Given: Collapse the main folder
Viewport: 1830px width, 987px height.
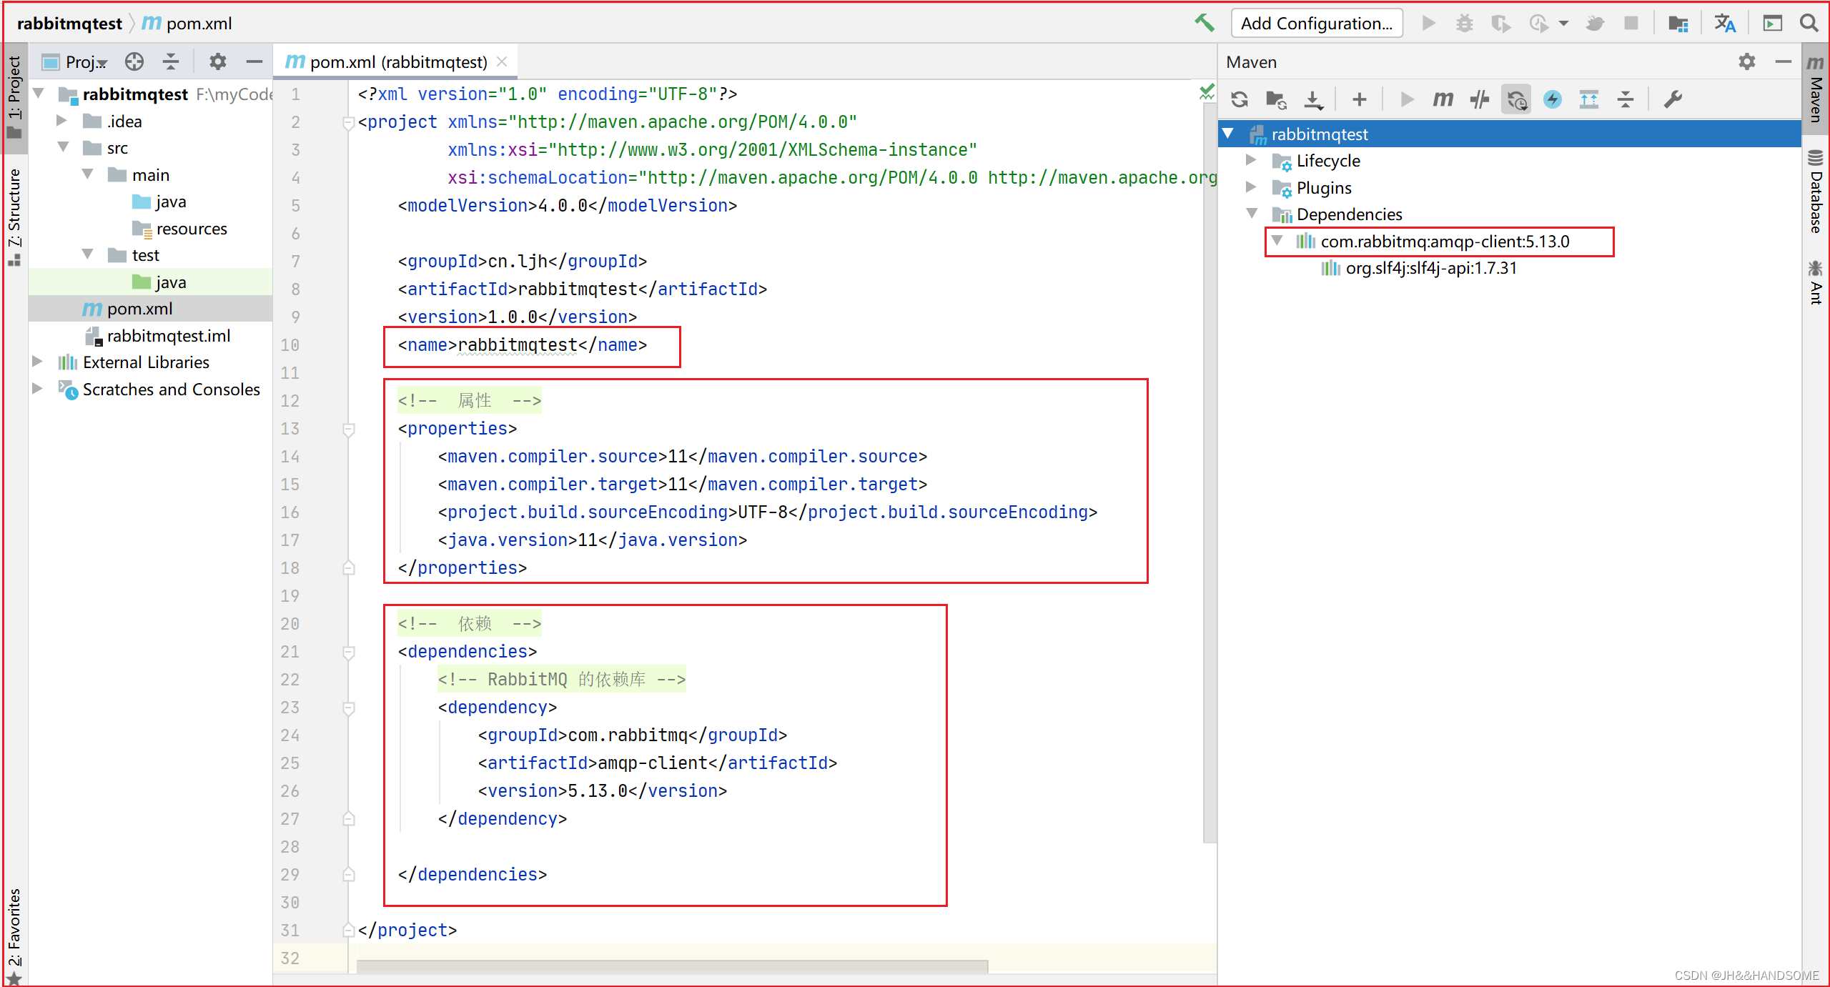Looking at the screenshot, I should coord(87,174).
